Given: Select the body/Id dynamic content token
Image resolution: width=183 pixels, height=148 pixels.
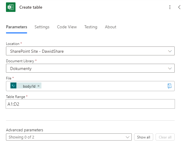Looking at the screenshot, I should [x=29, y=86].
